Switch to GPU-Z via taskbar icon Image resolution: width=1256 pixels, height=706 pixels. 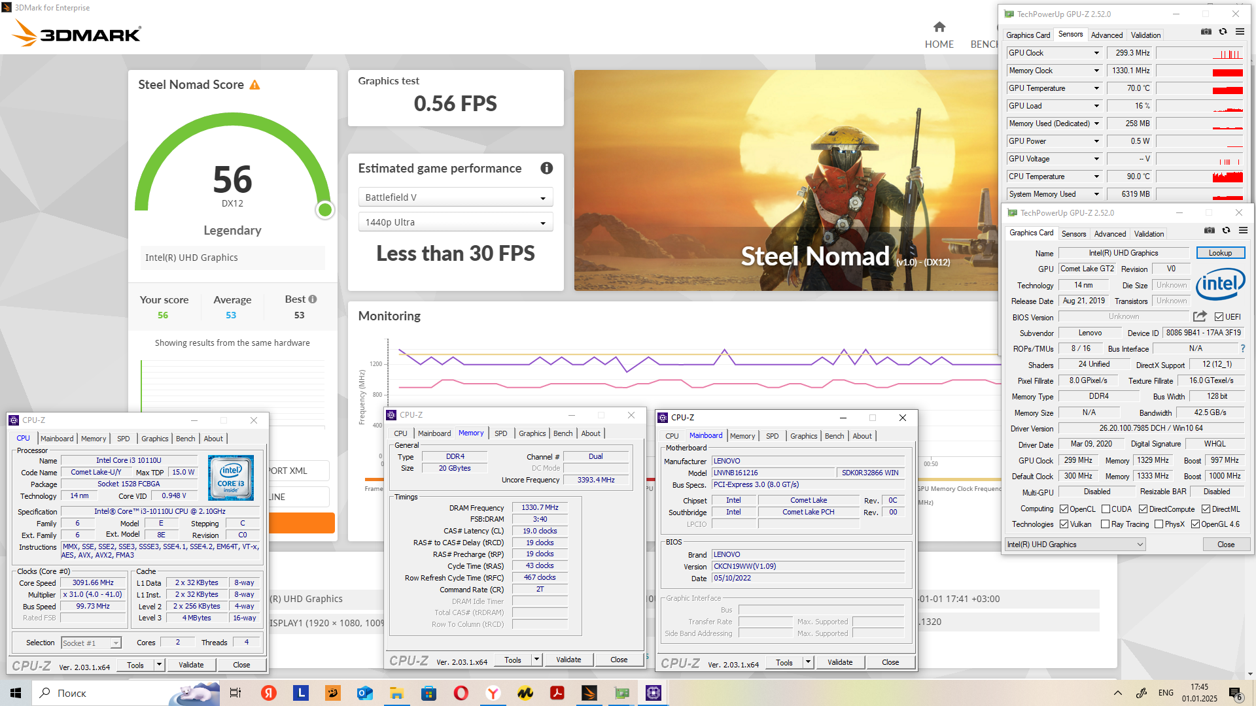(621, 693)
